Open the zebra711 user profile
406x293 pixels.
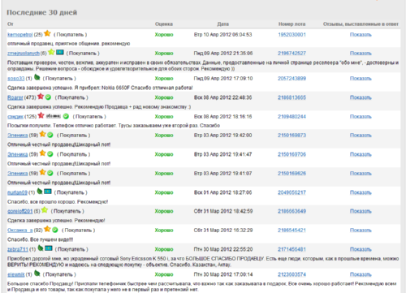pyautogui.click(x=18, y=249)
